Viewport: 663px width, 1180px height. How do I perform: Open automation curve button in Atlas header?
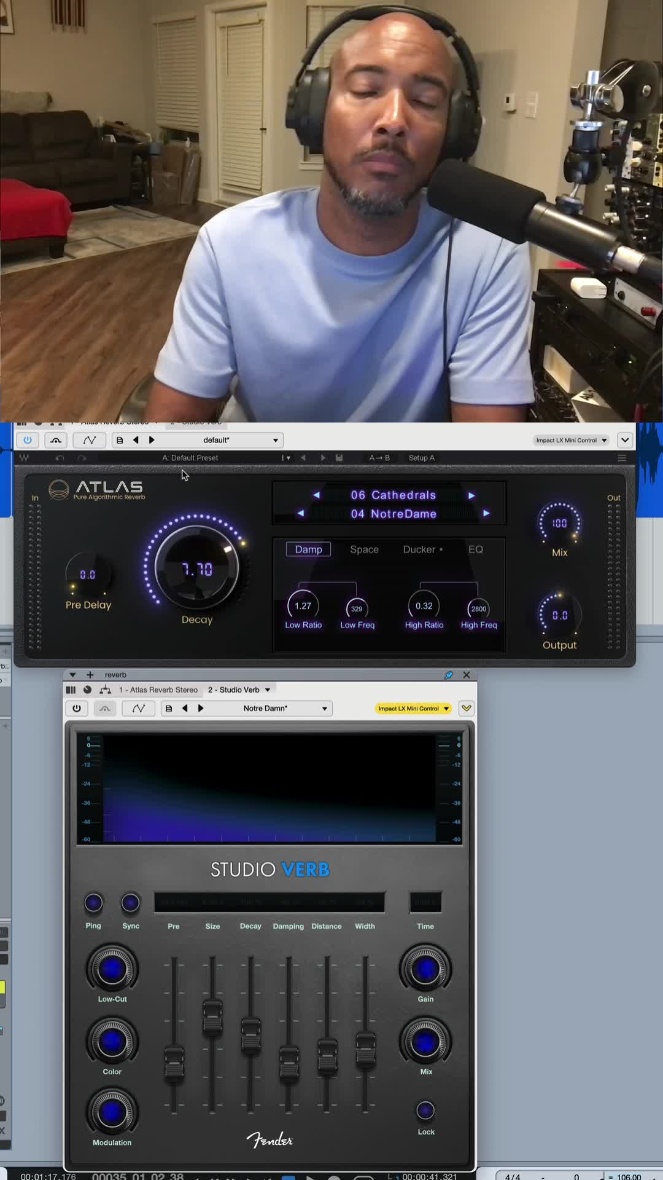(90, 440)
